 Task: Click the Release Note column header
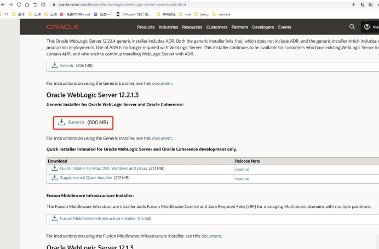click(x=248, y=161)
